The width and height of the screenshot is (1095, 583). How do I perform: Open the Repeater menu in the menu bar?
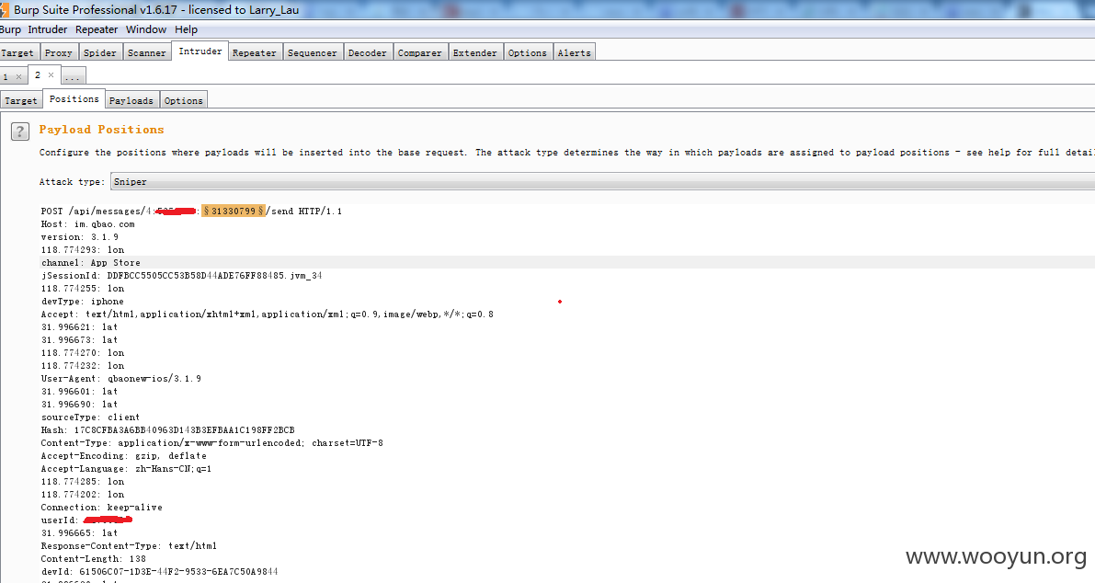pos(97,29)
